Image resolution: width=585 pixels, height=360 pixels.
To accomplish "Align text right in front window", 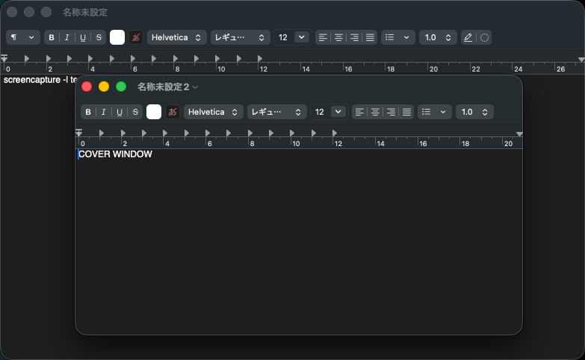I will pyautogui.click(x=391, y=112).
